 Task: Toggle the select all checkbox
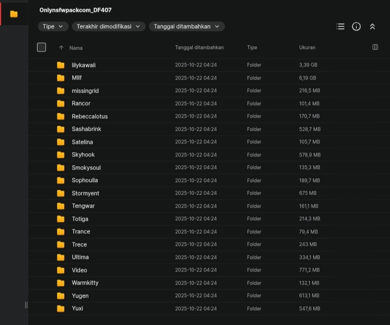pyautogui.click(x=41, y=47)
